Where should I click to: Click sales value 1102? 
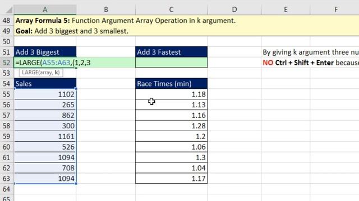[x=45, y=94]
